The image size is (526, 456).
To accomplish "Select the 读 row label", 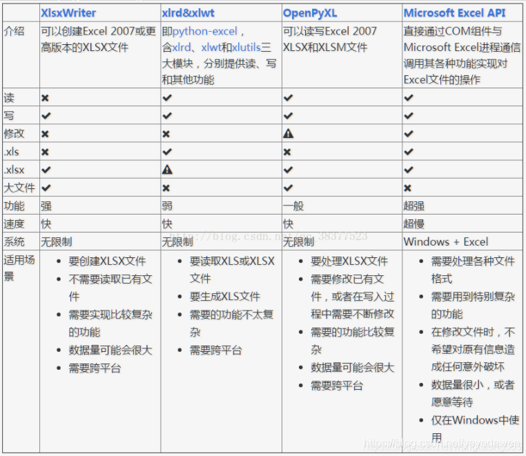I will [x=9, y=98].
